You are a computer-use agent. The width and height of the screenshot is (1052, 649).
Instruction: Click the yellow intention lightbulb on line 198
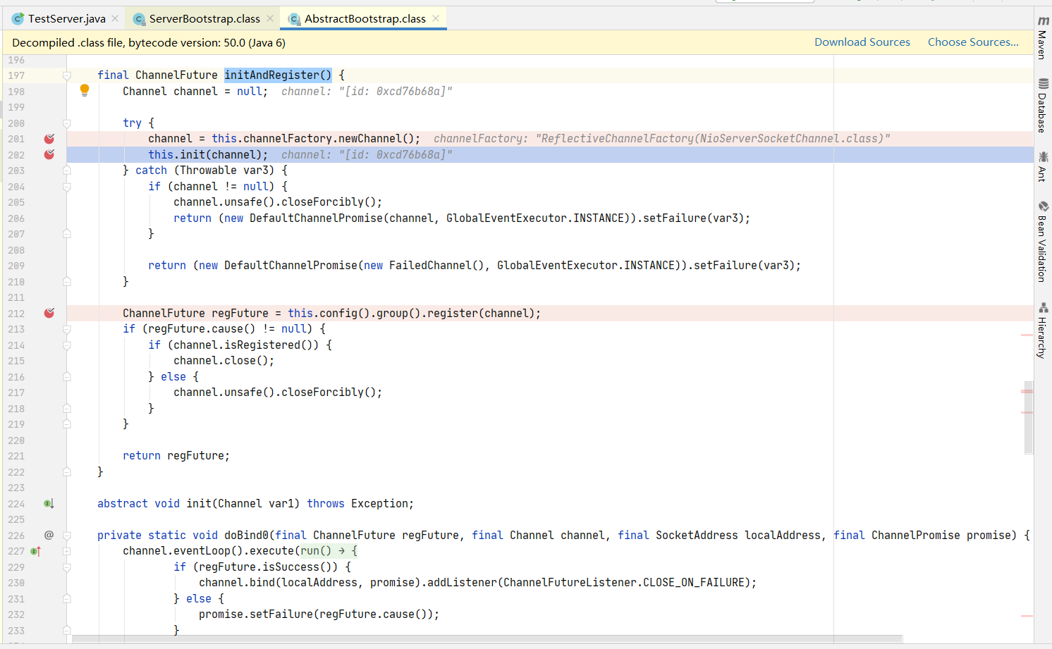[85, 90]
